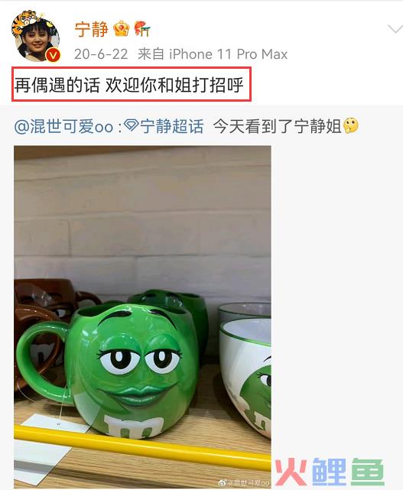403x490 pixels.
Task: Tap the crown membership badge
Action: click(x=121, y=29)
